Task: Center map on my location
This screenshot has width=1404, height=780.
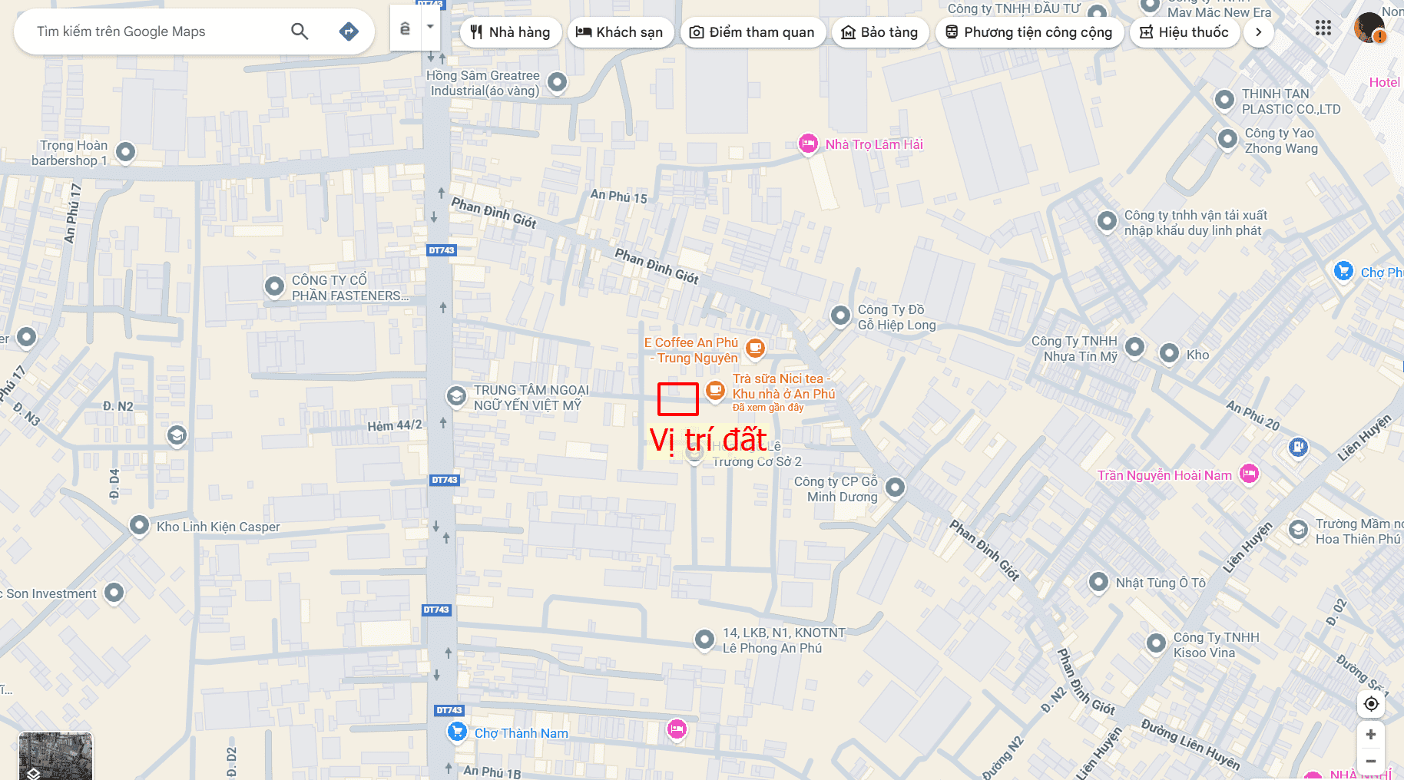Action: 1371,704
